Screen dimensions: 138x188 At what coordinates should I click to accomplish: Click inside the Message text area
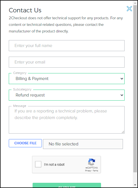(67, 120)
